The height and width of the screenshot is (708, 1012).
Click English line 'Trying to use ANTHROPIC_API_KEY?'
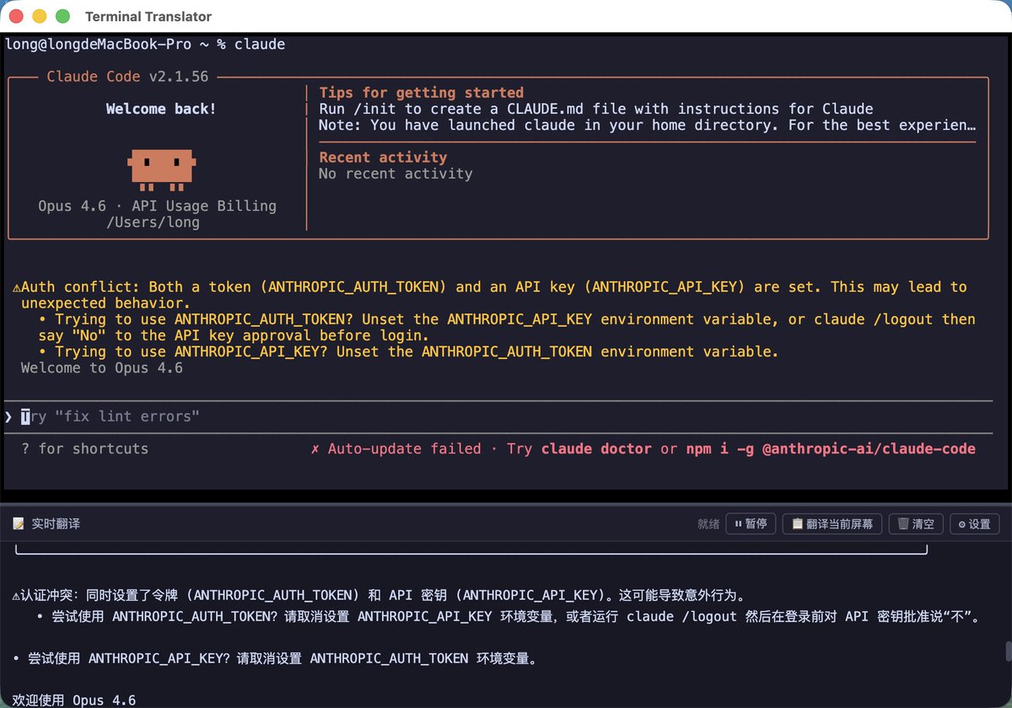pos(409,351)
